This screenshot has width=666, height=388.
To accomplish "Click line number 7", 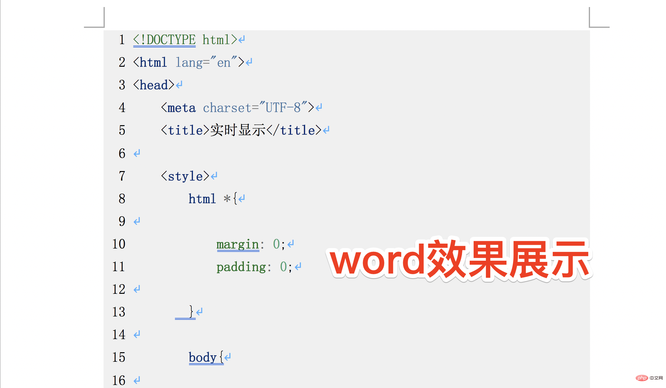I will (x=122, y=176).
